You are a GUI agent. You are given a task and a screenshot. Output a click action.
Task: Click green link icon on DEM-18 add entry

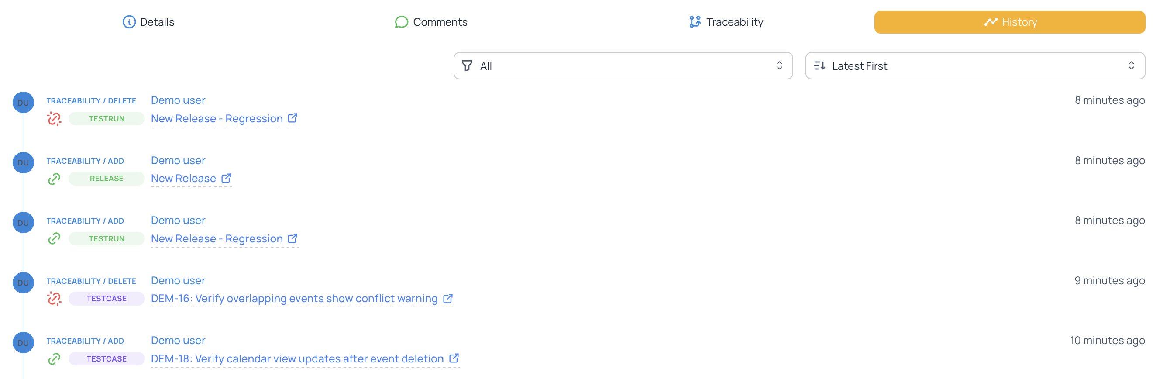(x=54, y=359)
